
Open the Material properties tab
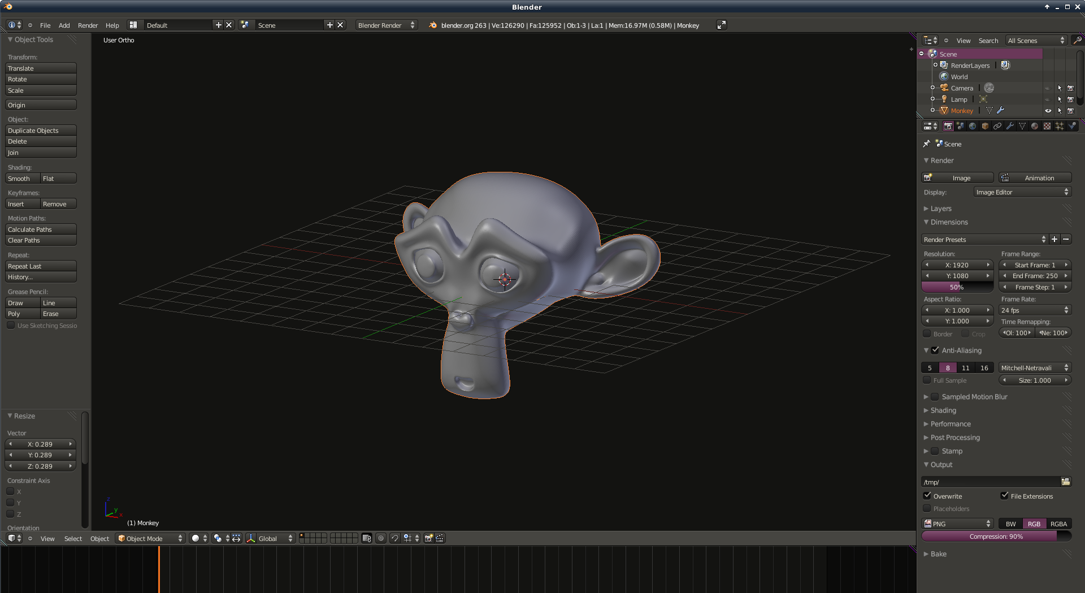pyautogui.click(x=1035, y=126)
